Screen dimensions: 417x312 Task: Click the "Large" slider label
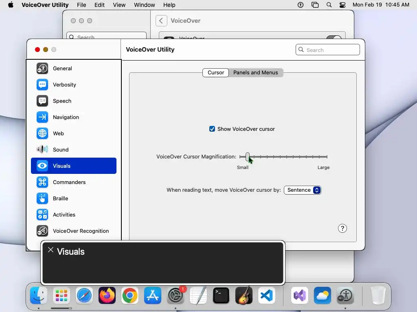tap(323, 167)
